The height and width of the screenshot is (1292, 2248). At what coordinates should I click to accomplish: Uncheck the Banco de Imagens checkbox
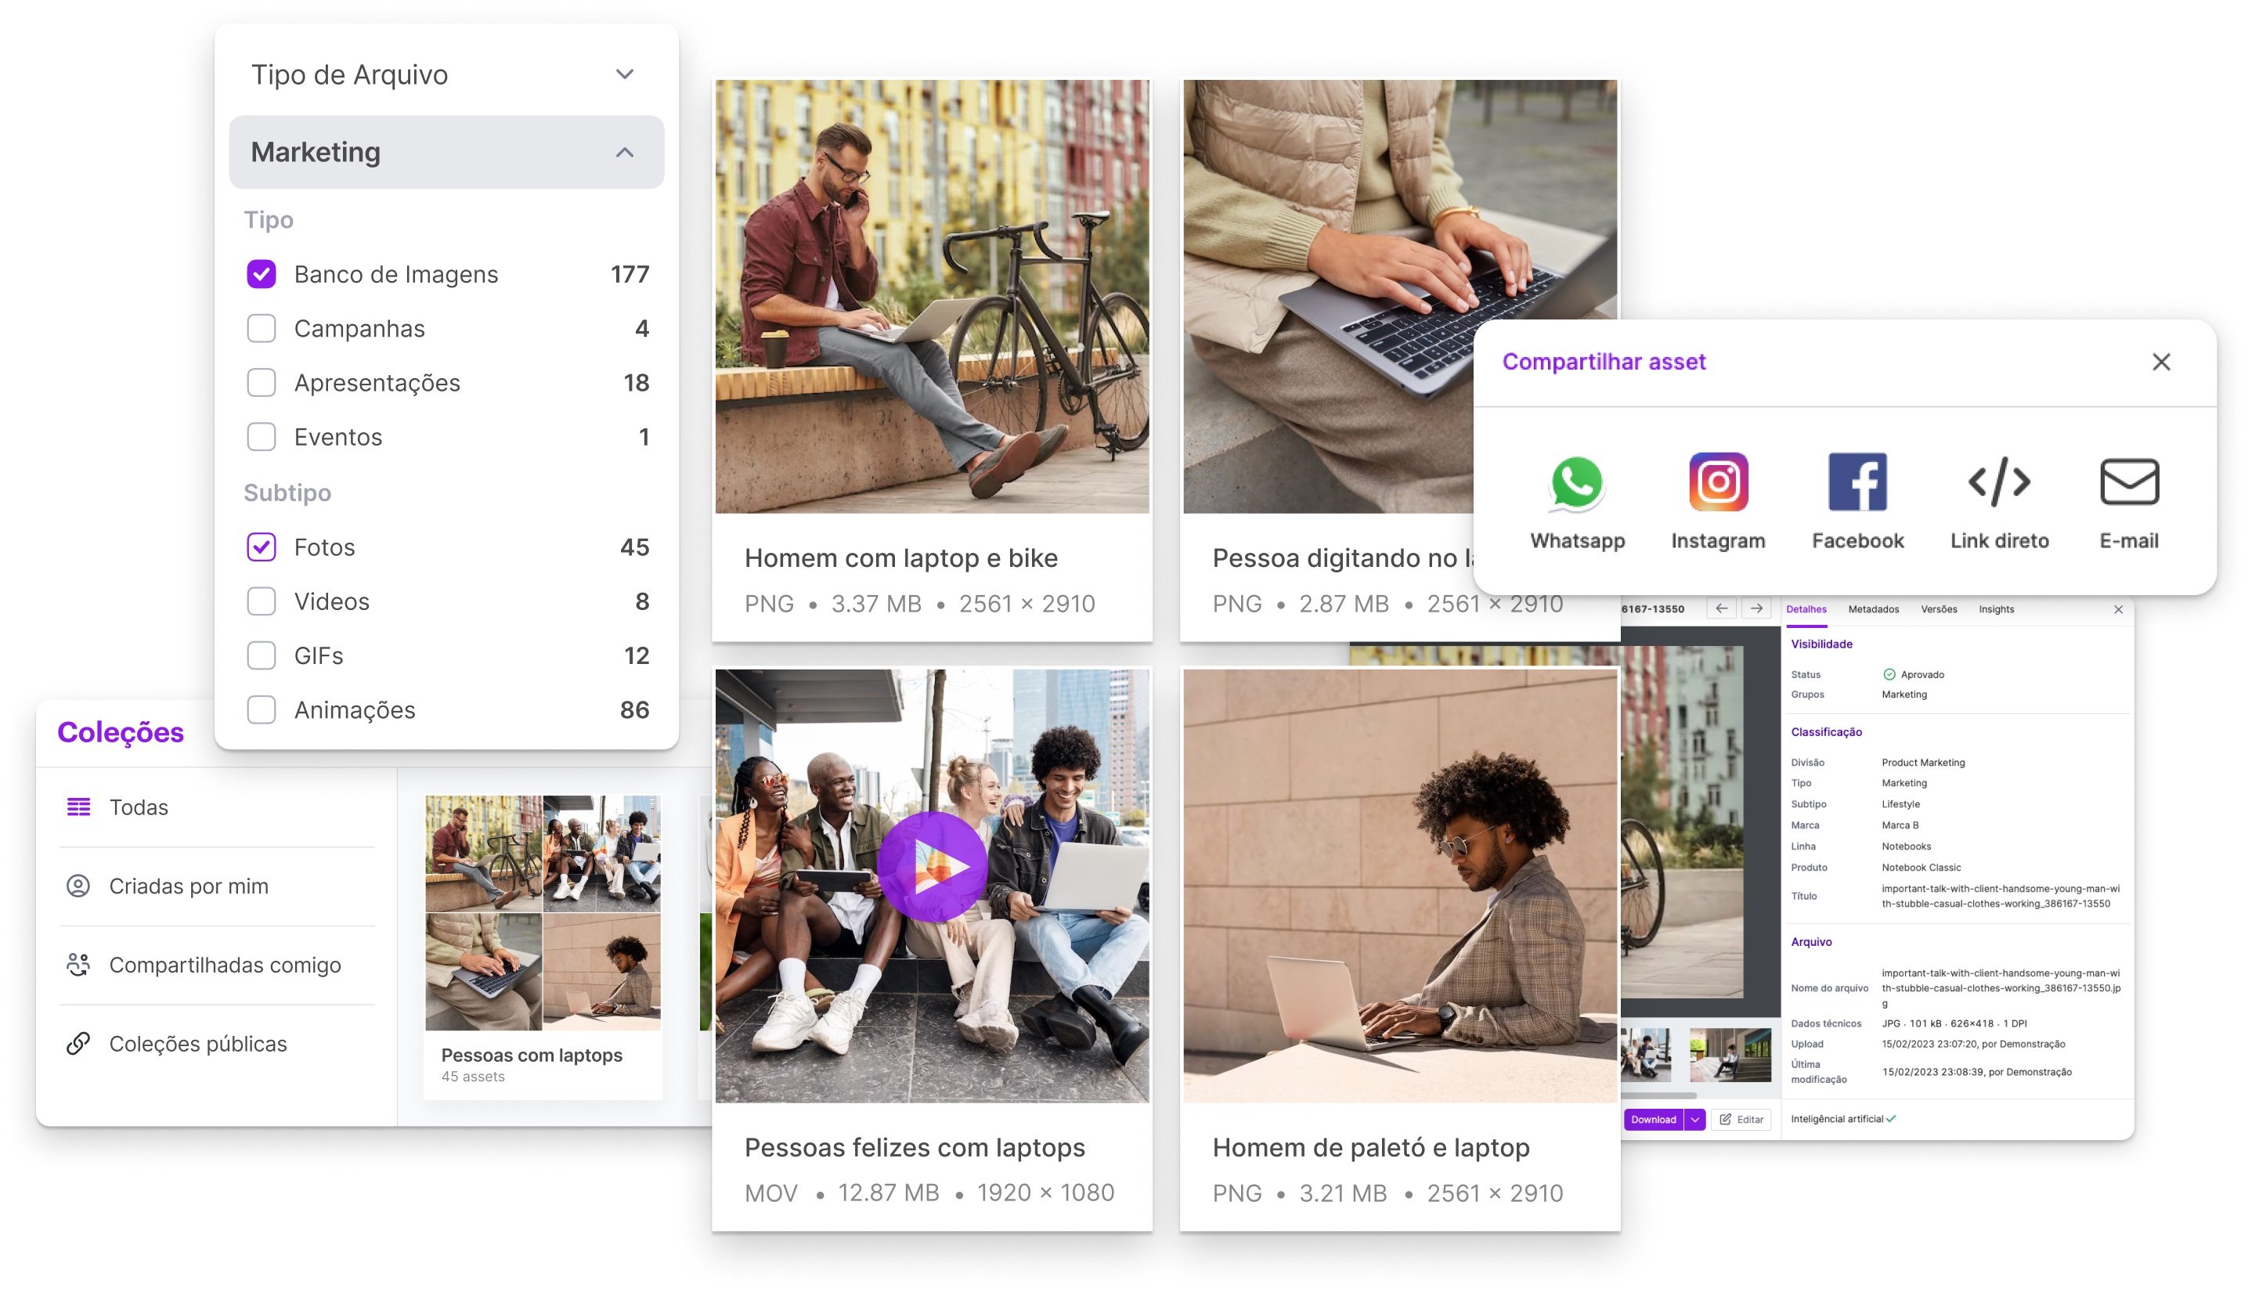point(261,274)
